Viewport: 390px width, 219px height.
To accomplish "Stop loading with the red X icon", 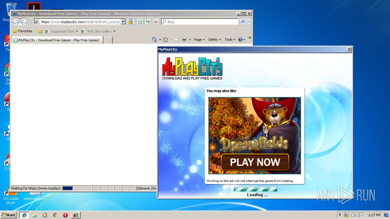I will pos(156,22).
